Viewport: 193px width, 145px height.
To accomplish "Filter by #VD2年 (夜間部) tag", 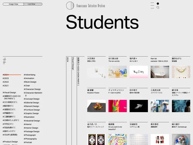I will click(10, 135).
